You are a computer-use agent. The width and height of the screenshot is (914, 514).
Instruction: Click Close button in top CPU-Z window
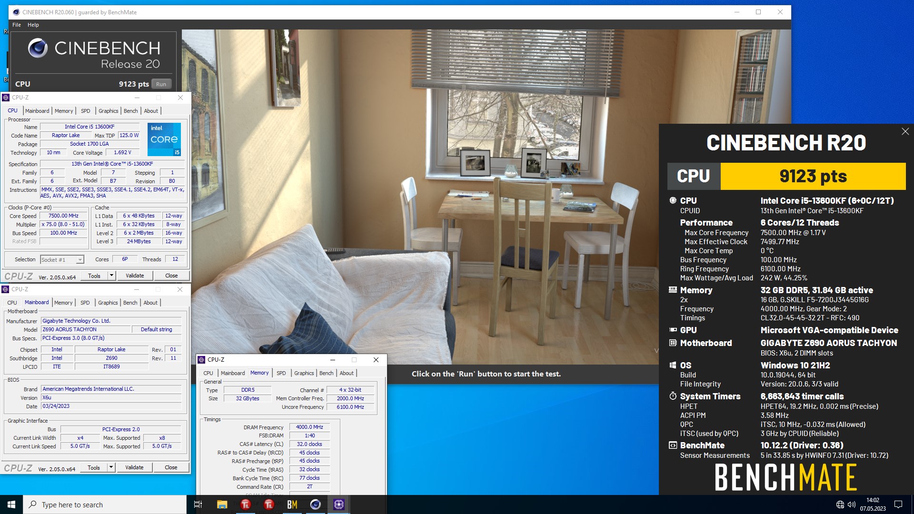click(171, 276)
